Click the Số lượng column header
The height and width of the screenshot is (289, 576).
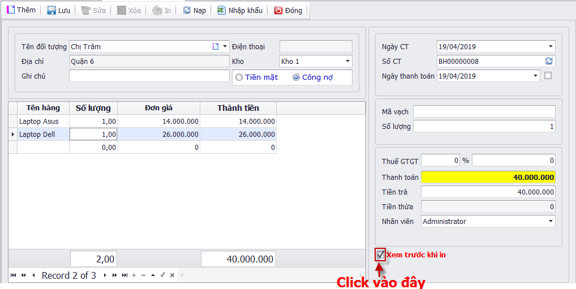click(x=93, y=108)
